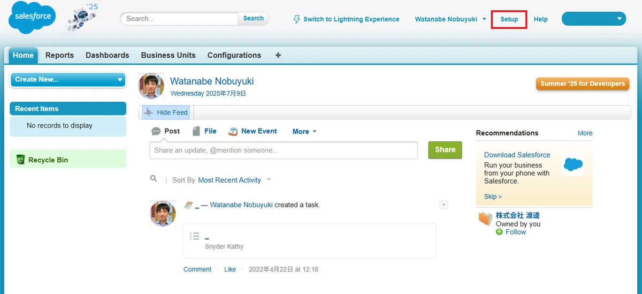Click More link in Recommendations header
The height and width of the screenshot is (294, 642).
pyautogui.click(x=585, y=133)
